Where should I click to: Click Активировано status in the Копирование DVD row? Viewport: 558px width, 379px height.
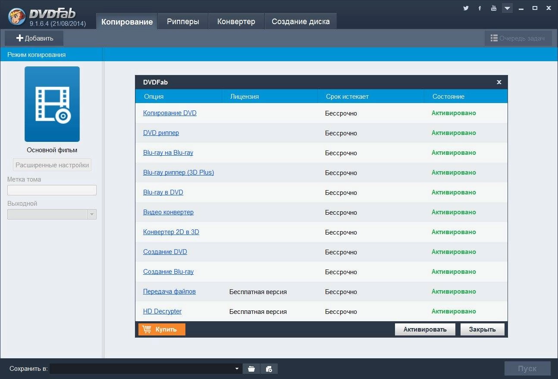tap(454, 113)
